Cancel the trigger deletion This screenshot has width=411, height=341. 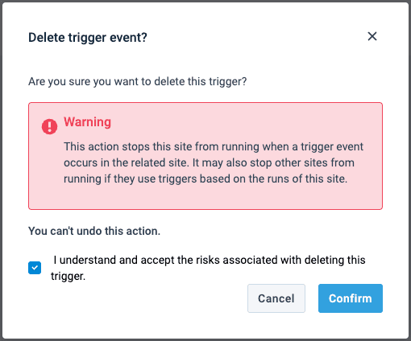[x=276, y=298]
